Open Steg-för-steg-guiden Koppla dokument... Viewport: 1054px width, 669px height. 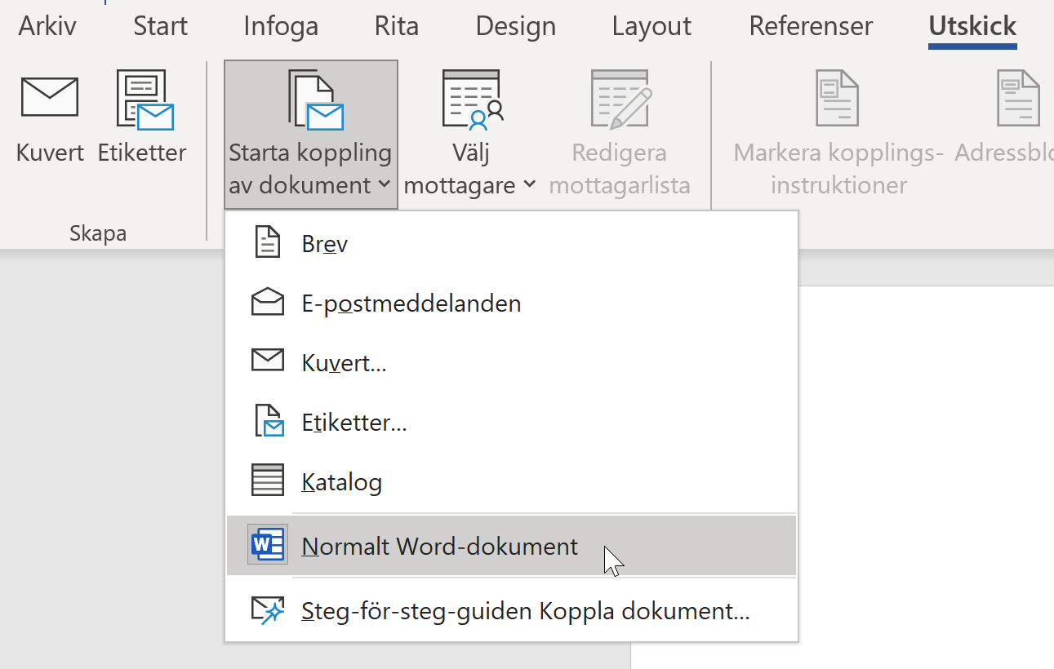pyautogui.click(x=511, y=610)
